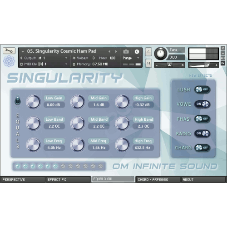Click the PV button in header
Image resolution: width=227 pixels, height=227 pixels.
tap(223, 63)
